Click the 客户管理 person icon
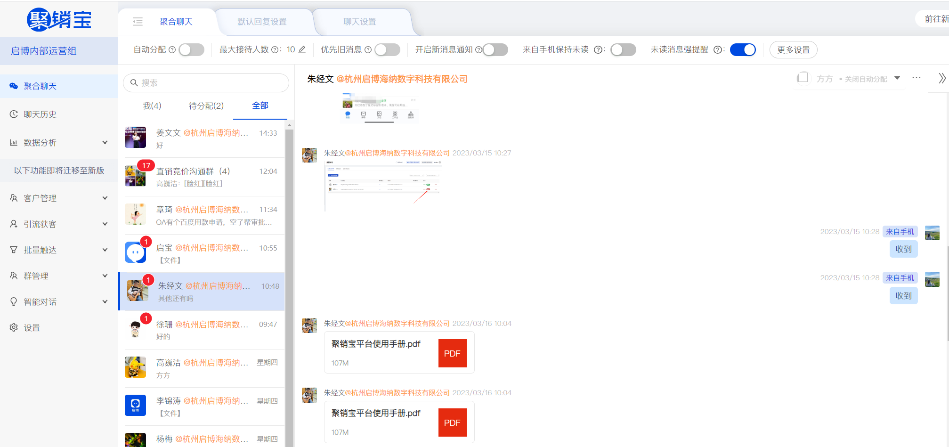The width and height of the screenshot is (949, 447). coord(14,198)
